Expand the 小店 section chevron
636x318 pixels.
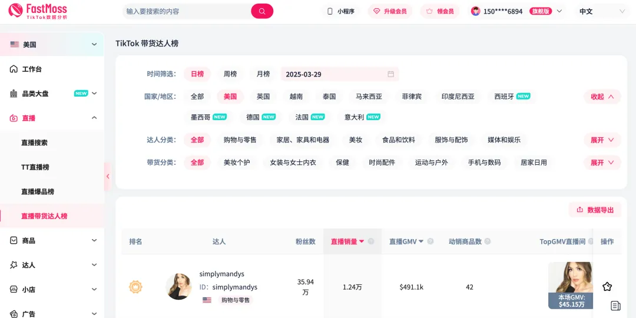coord(94,290)
